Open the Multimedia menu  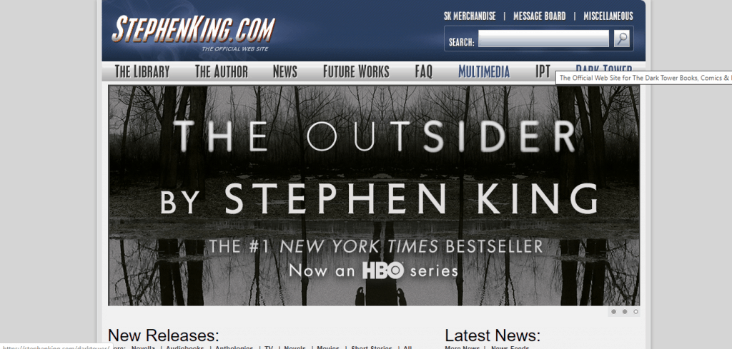coord(484,72)
